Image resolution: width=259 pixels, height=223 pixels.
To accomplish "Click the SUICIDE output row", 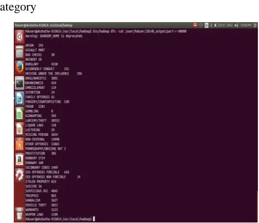I will click(x=34, y=186).
